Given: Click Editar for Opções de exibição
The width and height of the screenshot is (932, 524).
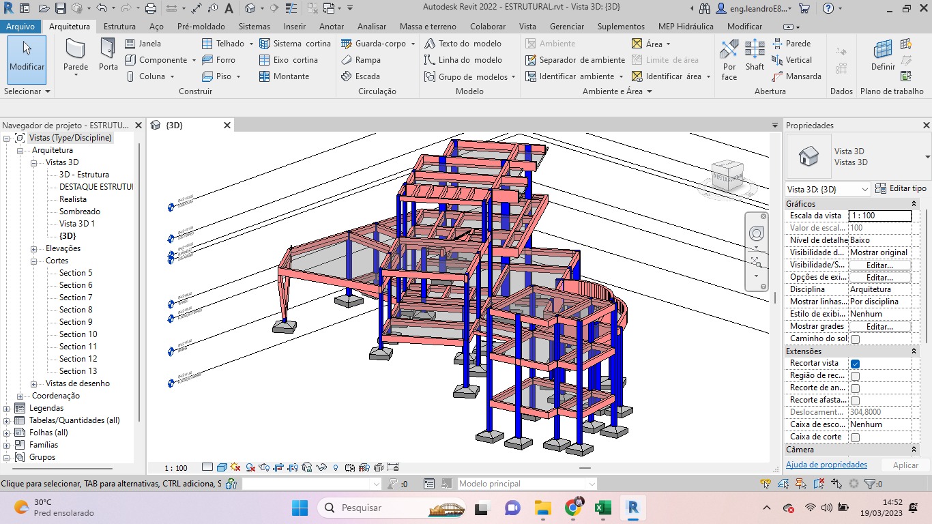Looking at the screenshot, I should [879, 278].
